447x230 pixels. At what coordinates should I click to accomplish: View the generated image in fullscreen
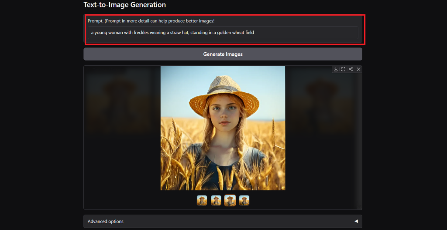pos(343,69)
